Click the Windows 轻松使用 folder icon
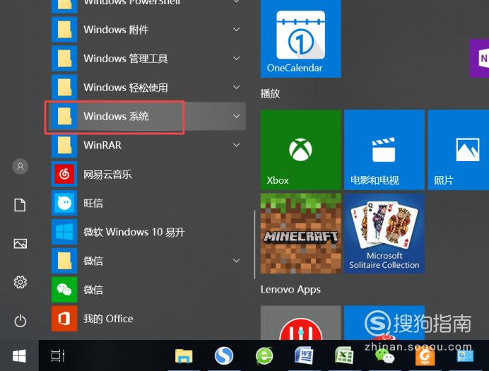This screenshot has width=489, height=371. point(64,88)
